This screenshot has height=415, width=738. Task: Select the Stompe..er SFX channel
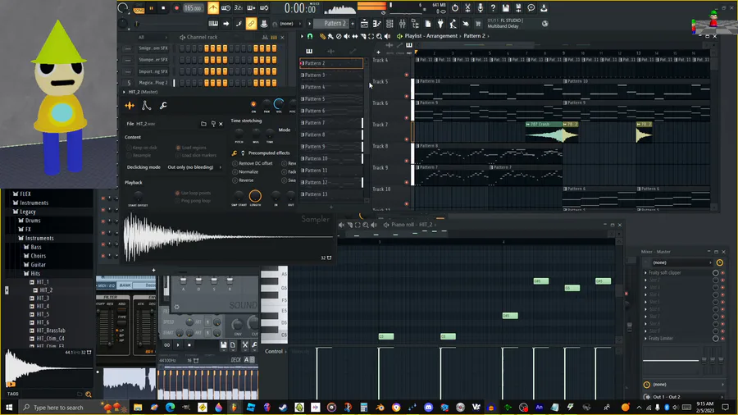point(153,60)
